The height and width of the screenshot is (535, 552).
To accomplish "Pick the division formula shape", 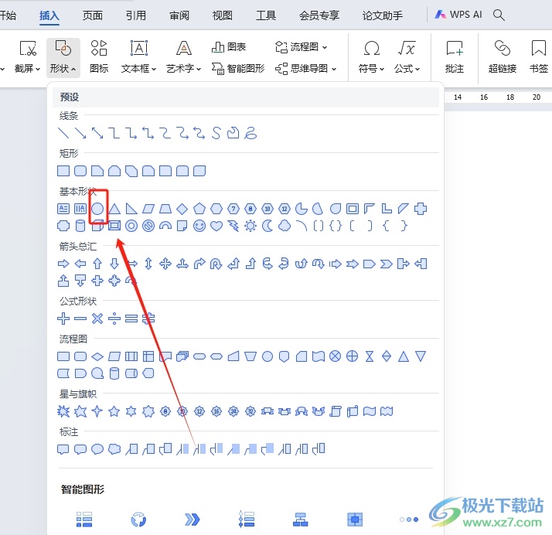I will coord(114,319).
